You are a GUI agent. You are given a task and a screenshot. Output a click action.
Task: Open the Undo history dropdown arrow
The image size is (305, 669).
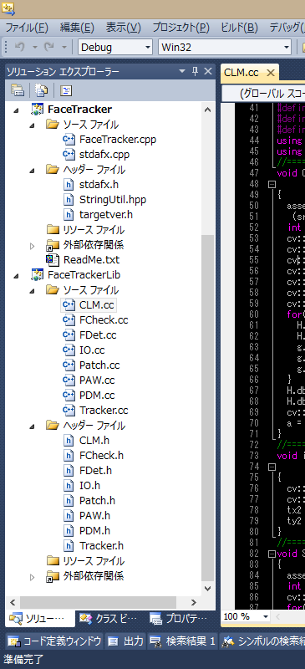click(x=35, y=47)
